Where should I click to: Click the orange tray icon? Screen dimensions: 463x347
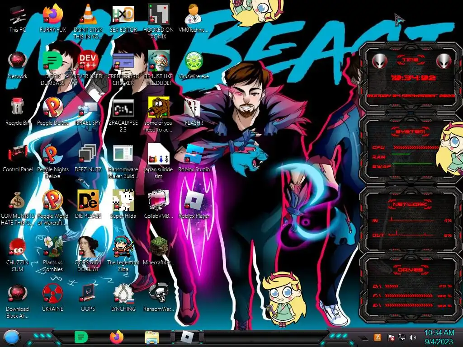coord(378,337)
